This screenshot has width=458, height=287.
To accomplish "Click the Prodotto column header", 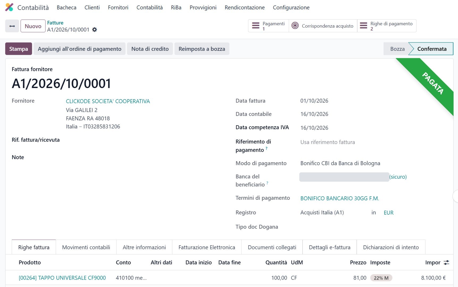I will pyautogui.click(x=30, y=263).
